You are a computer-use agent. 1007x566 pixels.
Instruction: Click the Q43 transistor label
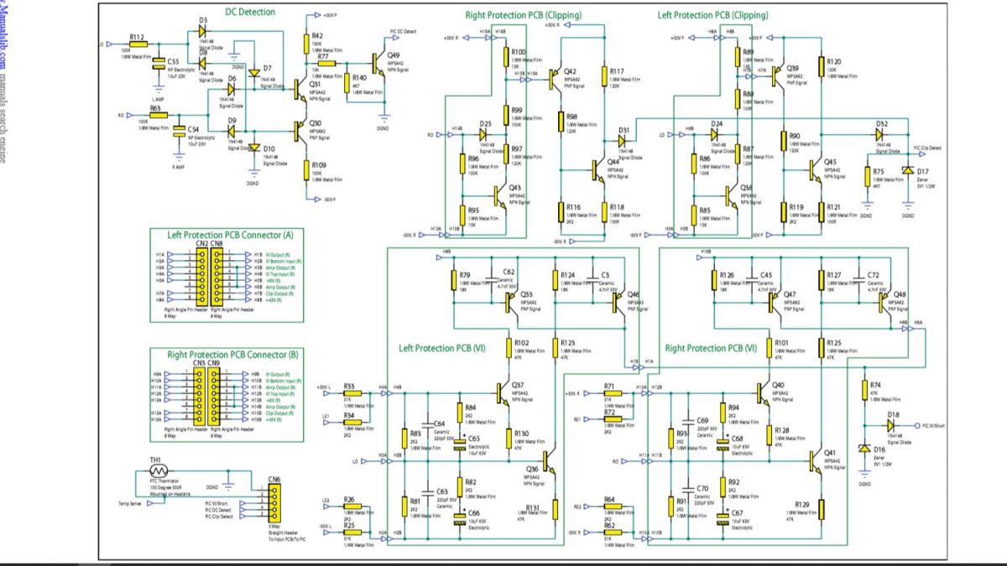514,188
